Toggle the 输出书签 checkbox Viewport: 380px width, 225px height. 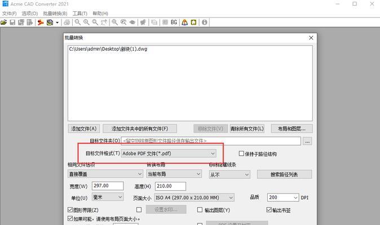click(269, 210)
